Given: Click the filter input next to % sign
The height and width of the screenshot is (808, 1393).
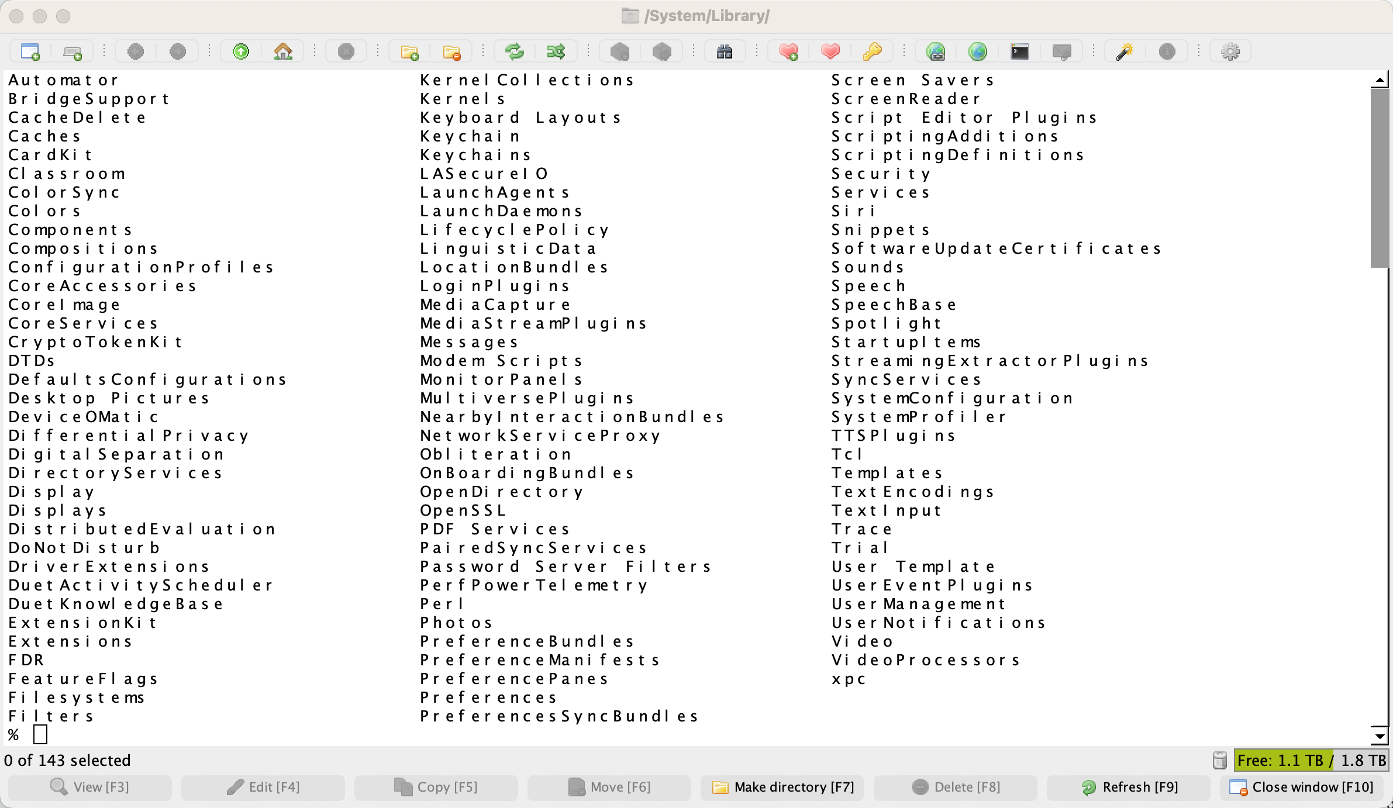Looking at the screenshot, I should click(39, 735).
